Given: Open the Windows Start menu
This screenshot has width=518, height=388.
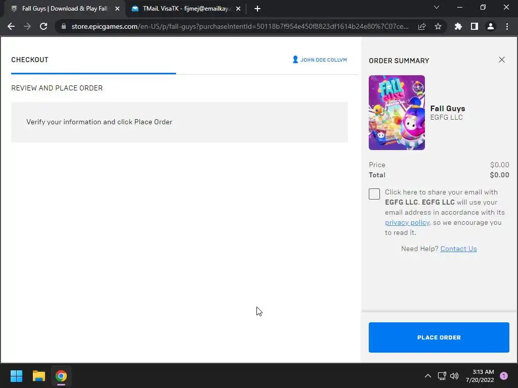Looking at the screenshot, I should point(16,376).
